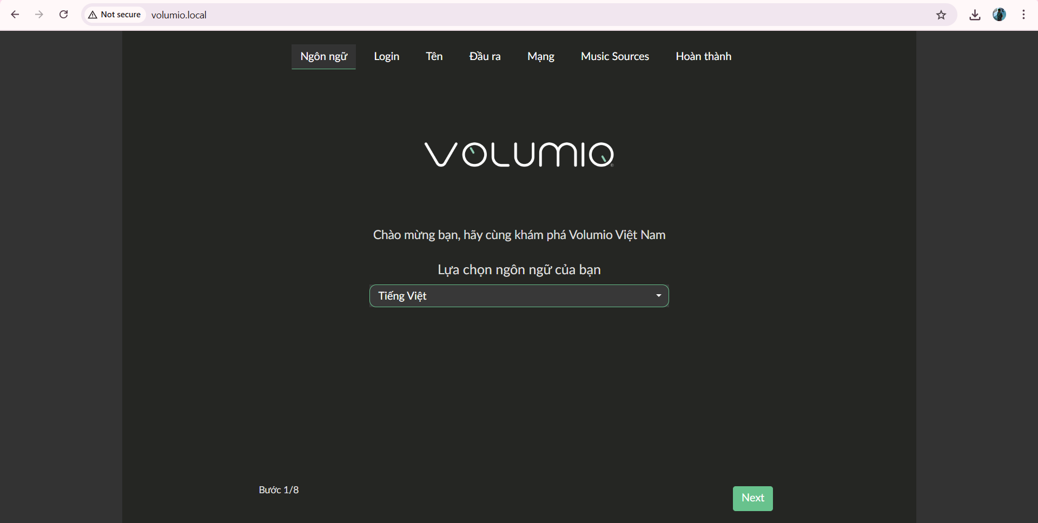Switch to the Mạng tab
The image size is (1038, 523).
click(x=541, y=56)
